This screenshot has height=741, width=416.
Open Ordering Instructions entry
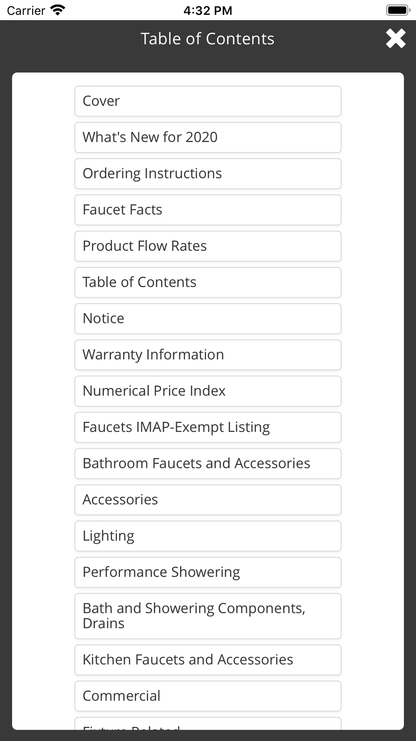click(x=208, y=174)
